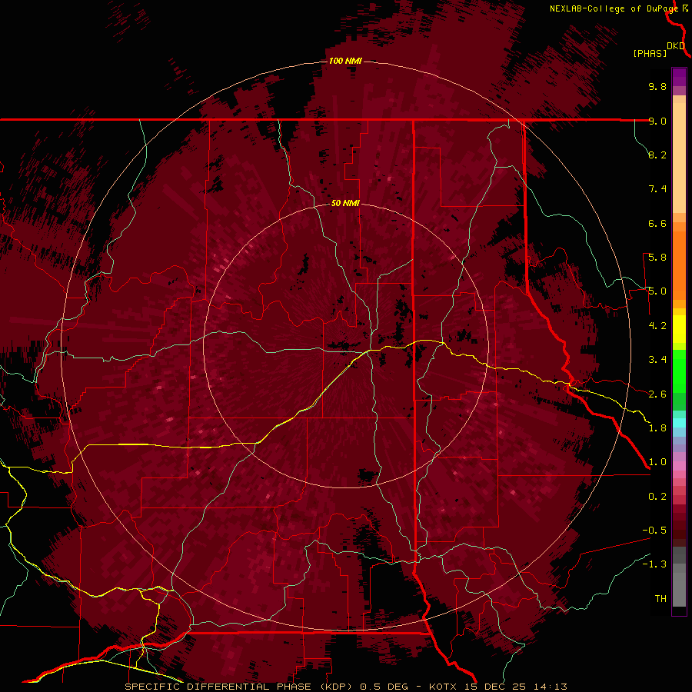Click the "100 NMI" range ring label
Image resolution: width=692 pixels, height=692 pixels.
click(345, 61)
